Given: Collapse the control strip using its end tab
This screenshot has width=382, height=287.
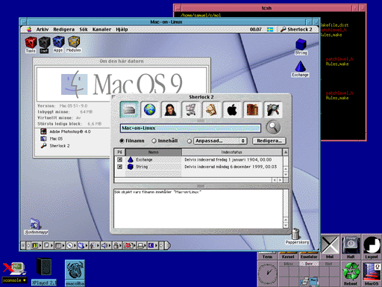Looking at the screenshot, I should [x=168, y=246].
